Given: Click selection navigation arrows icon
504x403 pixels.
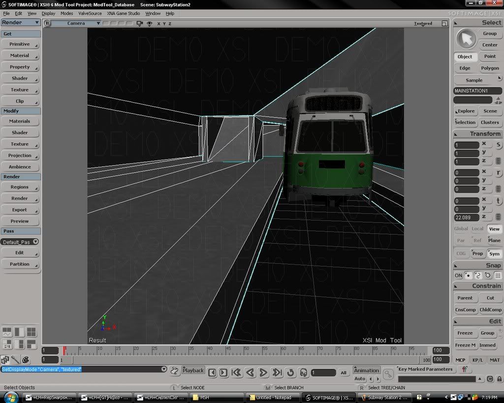Looking at the screenshot, I should [x=498, y=100].
